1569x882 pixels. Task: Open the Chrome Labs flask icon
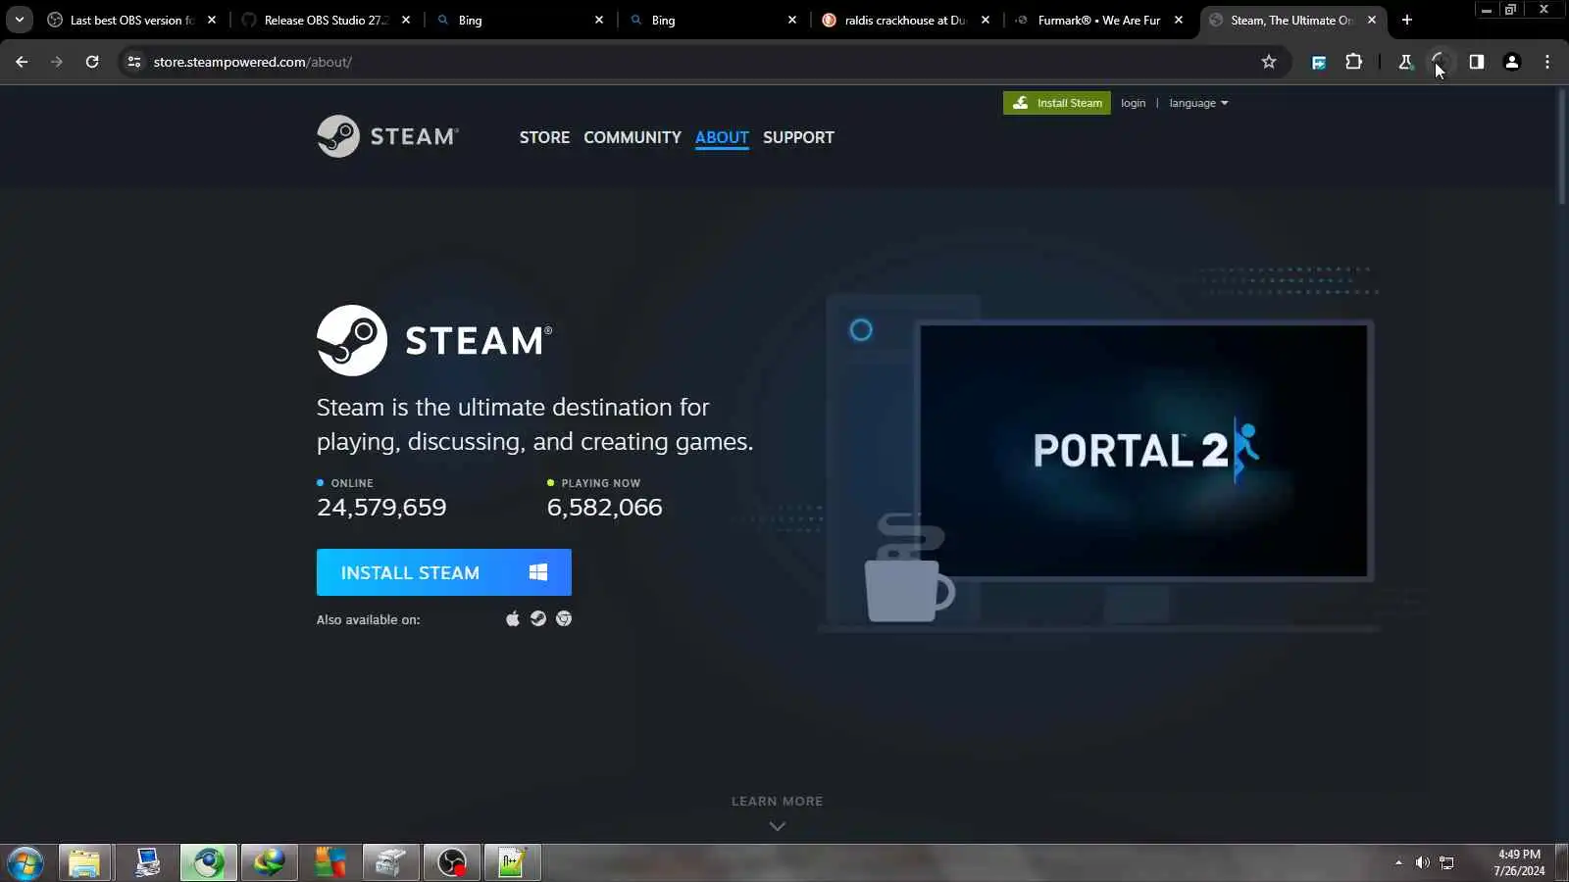[1405, 62]
